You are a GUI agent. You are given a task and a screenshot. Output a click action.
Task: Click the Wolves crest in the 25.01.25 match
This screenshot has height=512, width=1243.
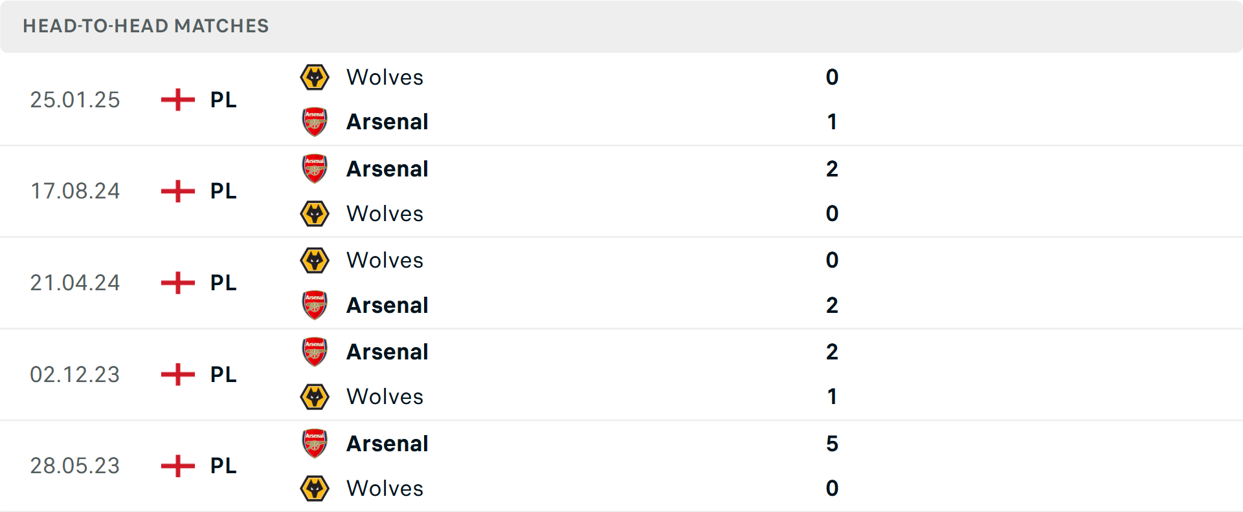tap(315, 77)
